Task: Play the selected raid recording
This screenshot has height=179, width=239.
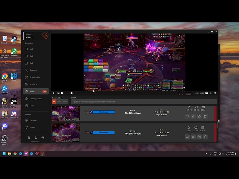Action: 54,93
